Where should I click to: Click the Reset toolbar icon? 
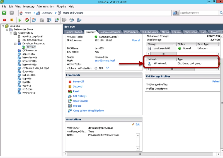pyautogui.click(x=27, y=20)
